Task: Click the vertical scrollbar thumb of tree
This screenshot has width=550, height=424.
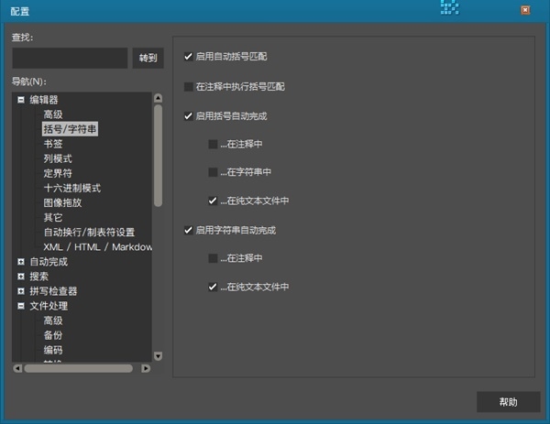Action: [x=159, y=156]
